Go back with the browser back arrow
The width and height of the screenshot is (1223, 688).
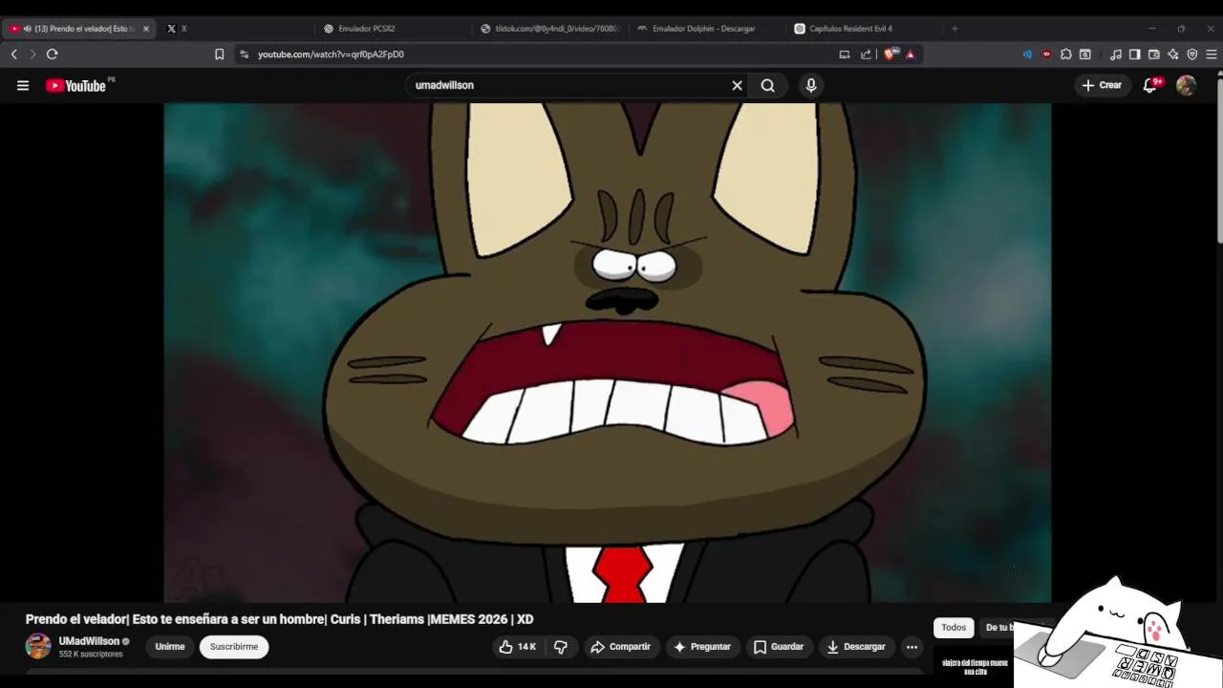(14, 54)
